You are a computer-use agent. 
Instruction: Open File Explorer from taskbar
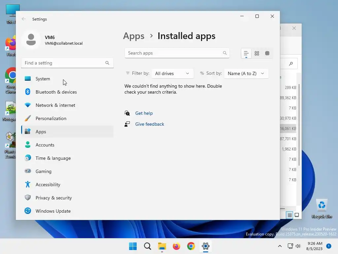162,246
